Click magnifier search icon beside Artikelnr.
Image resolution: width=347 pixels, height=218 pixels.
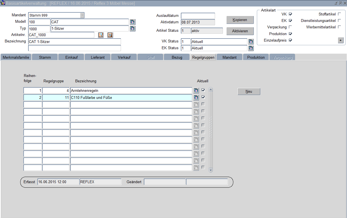point(110,35)
